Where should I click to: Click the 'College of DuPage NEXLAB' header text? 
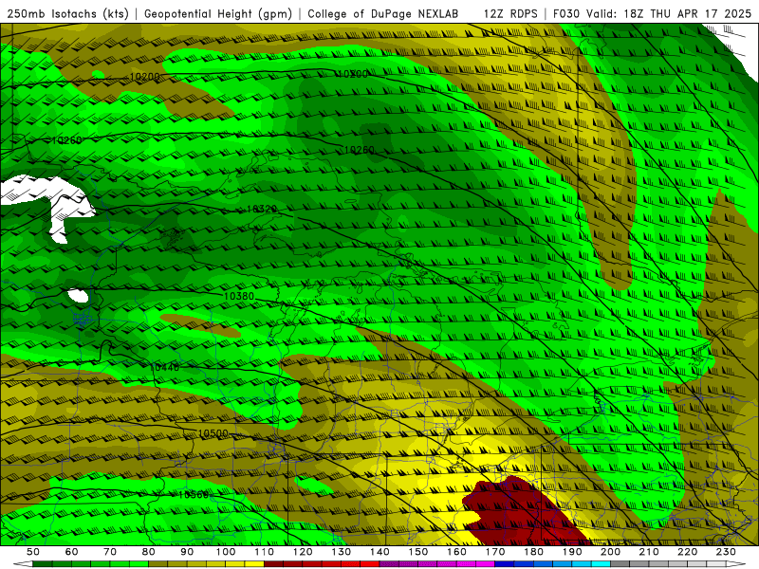tap(383, 14)
